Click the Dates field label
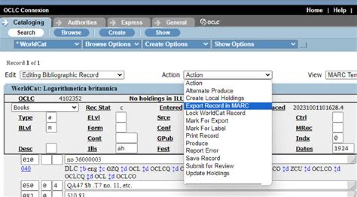This screenshot has width=357, height=197. point(304,149)
